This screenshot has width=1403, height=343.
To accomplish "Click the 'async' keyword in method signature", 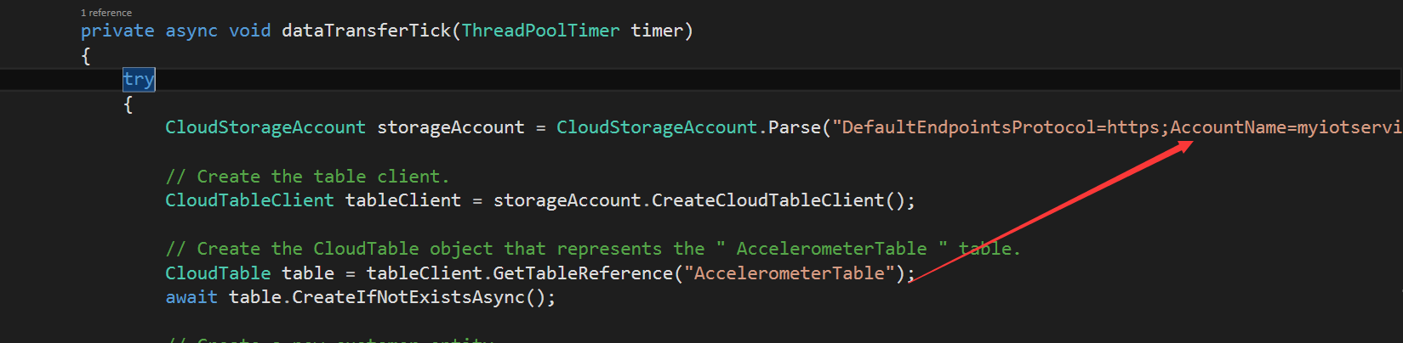I will click(x=191, y=31).
